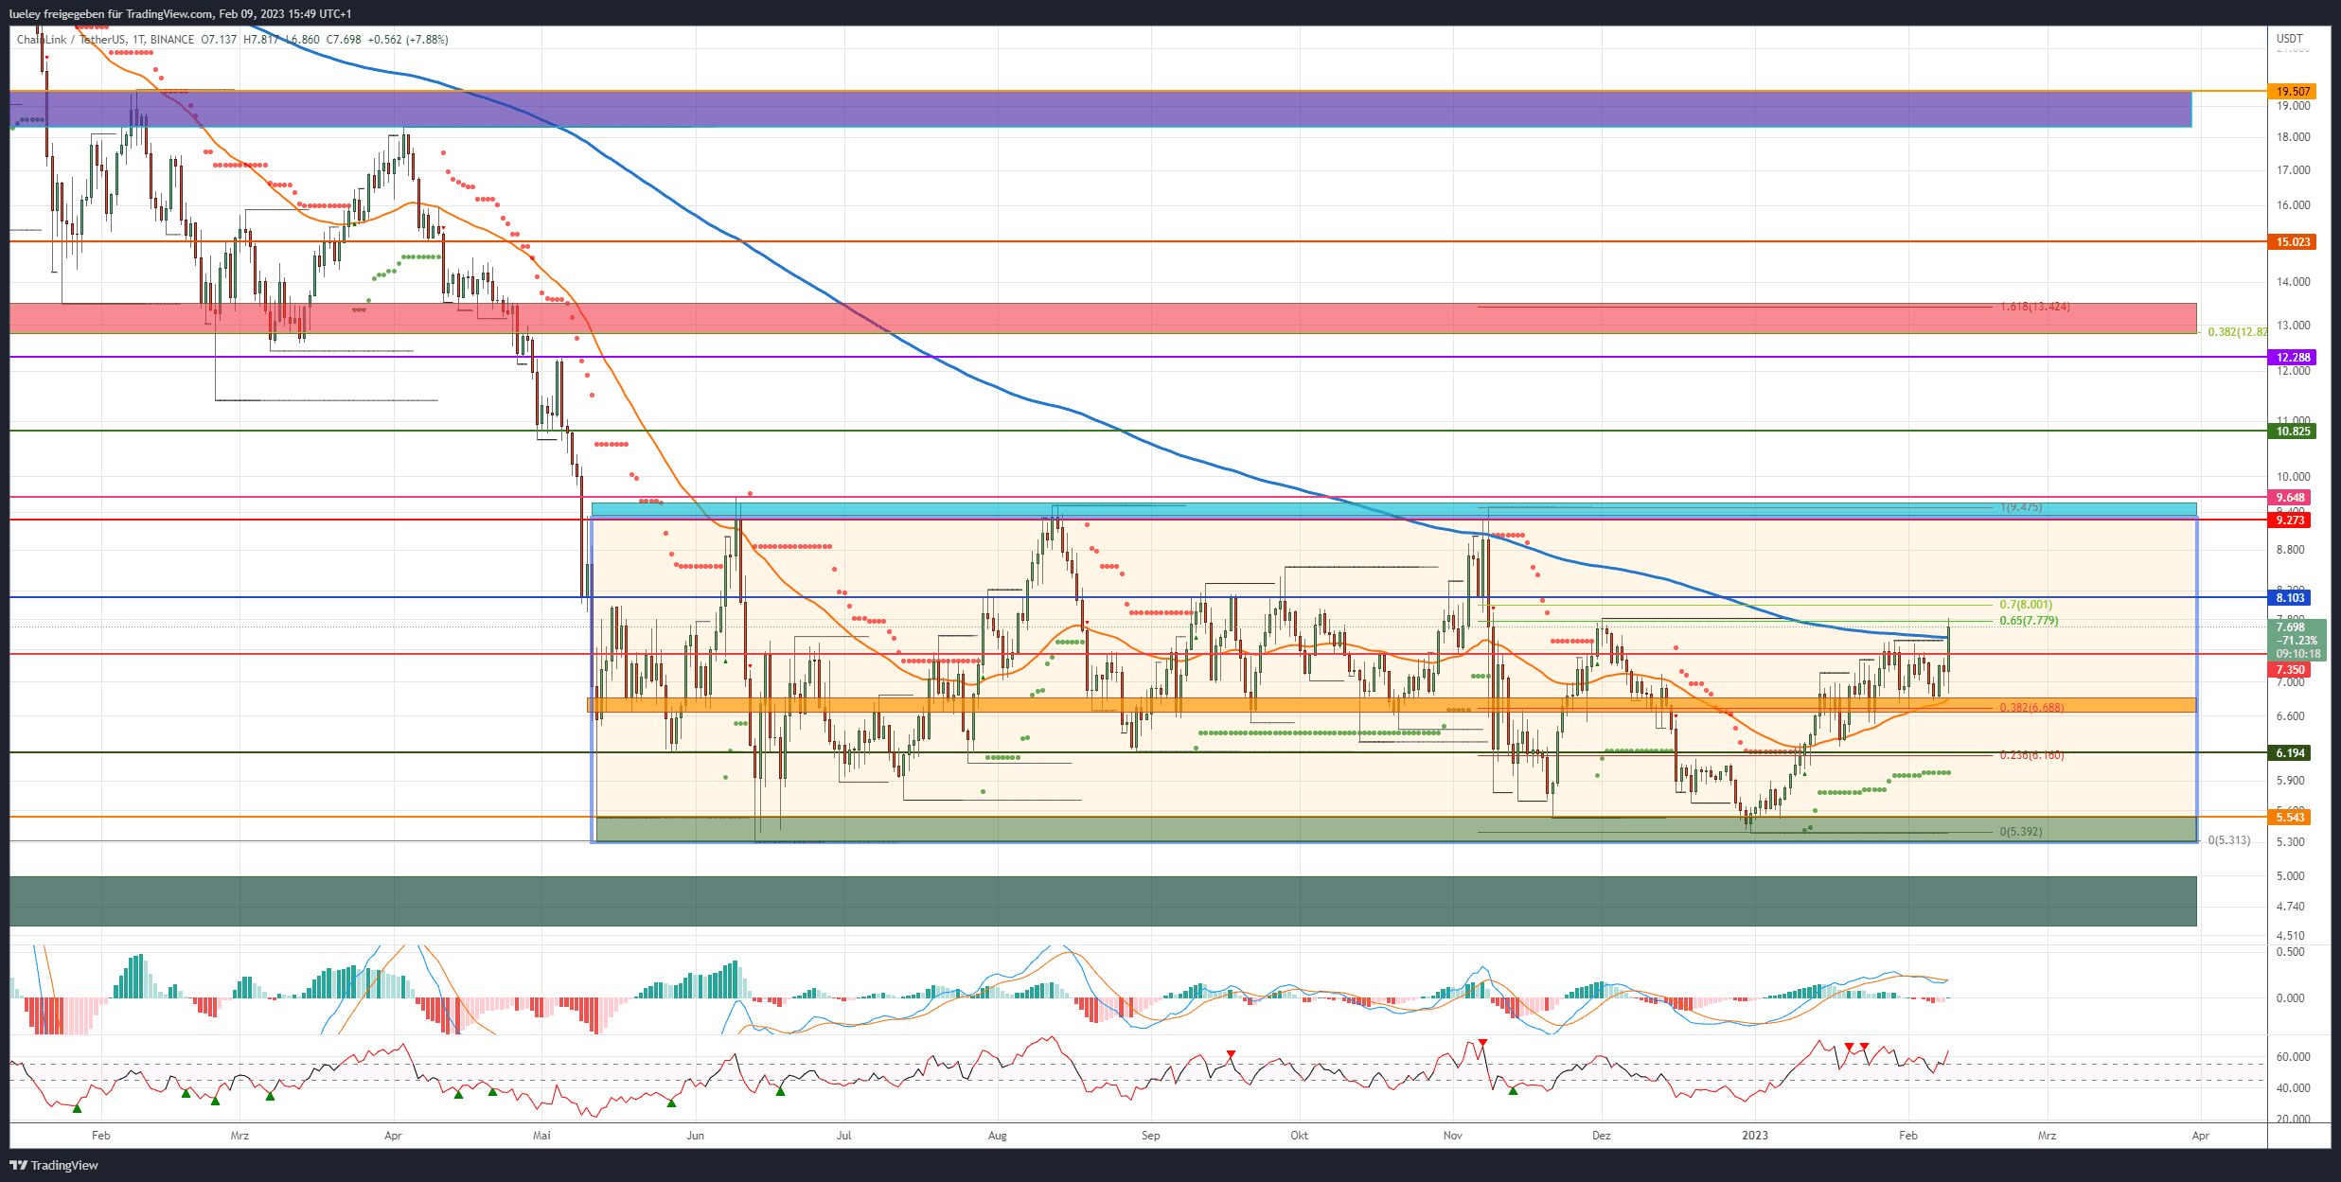Viewport: 2341px width, 1182px height.
Task: Click the 0.500 MACD scale value
Action: coord(2289,952)
